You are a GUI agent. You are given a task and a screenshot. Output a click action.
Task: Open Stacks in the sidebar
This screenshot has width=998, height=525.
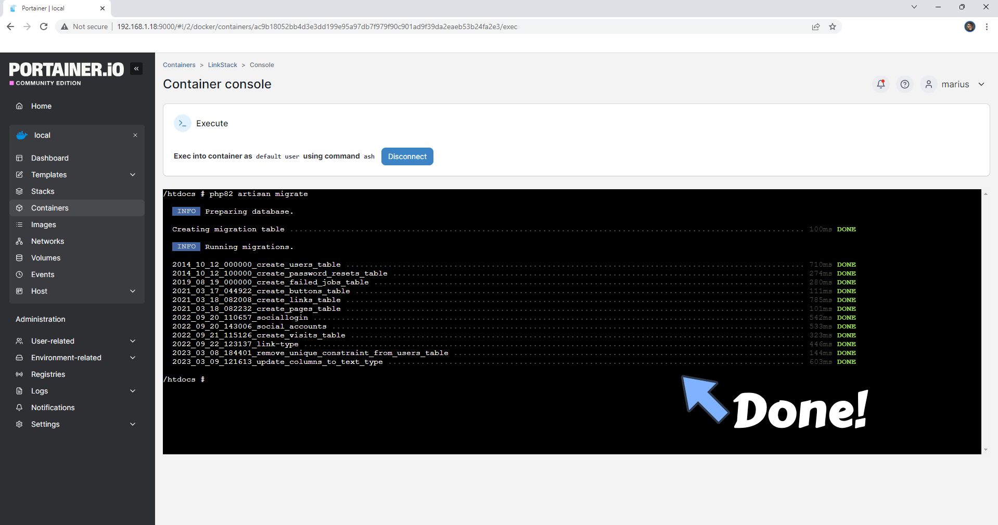[x=43, y=191]
